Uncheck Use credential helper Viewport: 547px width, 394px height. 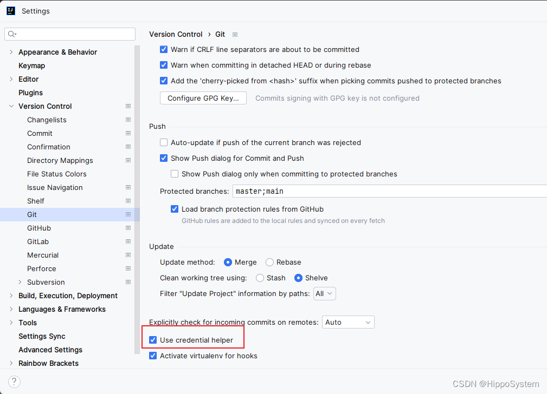[x=153, y=340]
